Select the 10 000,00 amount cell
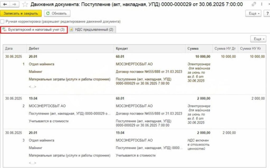The height and width of the screenshot is (168, 270). [202, 57]
